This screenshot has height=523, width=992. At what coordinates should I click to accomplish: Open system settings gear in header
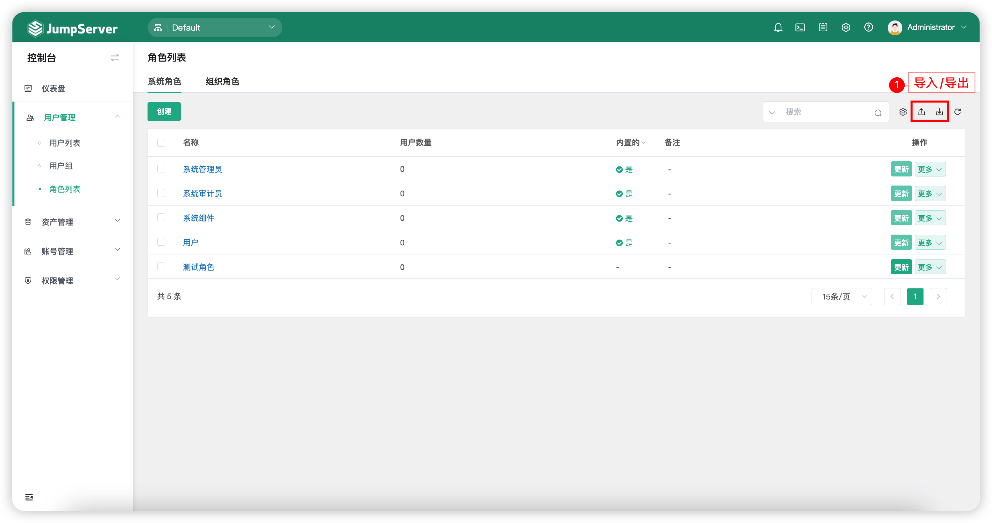[x=846, y=27]
